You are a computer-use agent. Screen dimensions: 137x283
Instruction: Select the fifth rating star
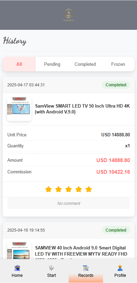point(89,189)
